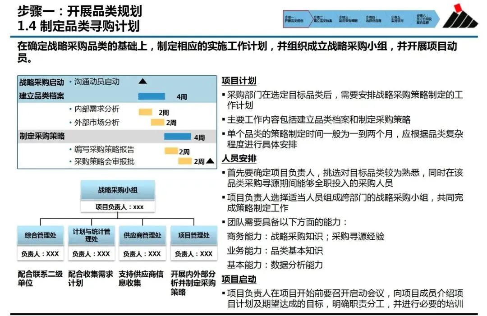487x316 pixels.
Task: Click the milestone triangle after 采购策略会审报批
Action: pos(210,160)
